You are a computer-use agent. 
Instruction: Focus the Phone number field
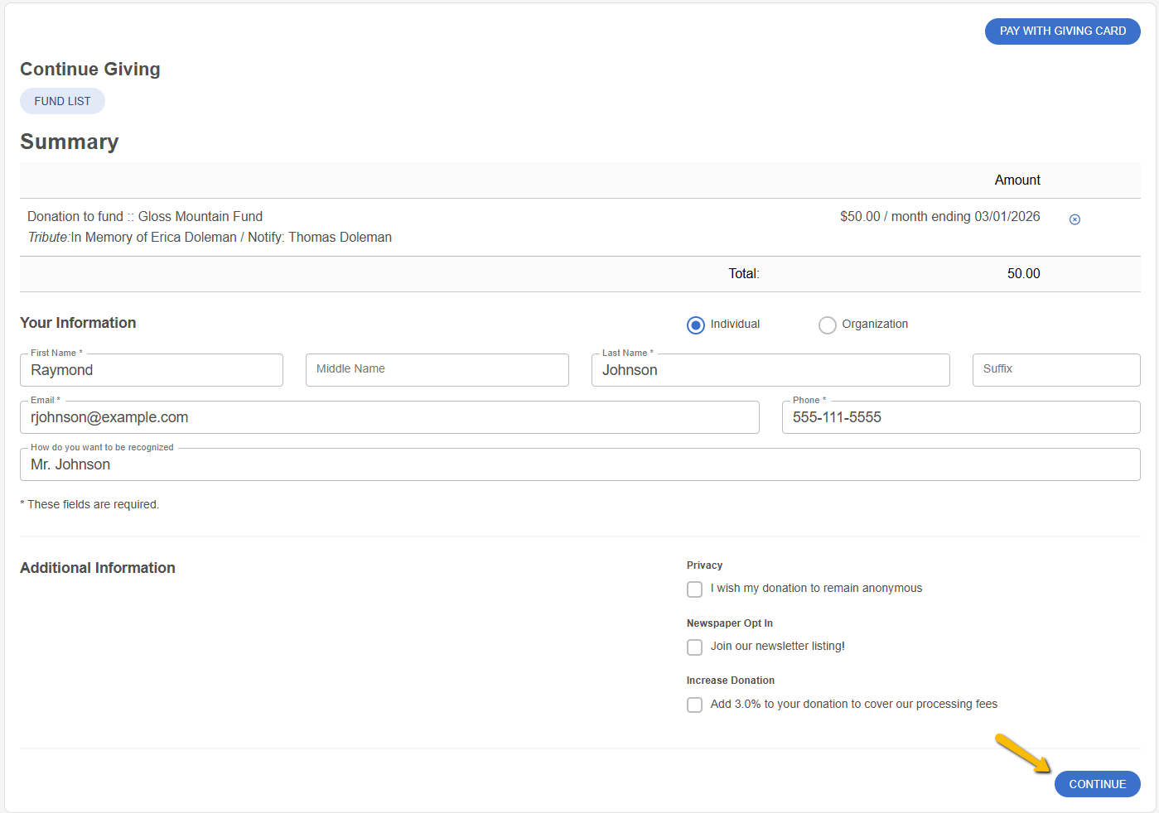pos(961,417)
